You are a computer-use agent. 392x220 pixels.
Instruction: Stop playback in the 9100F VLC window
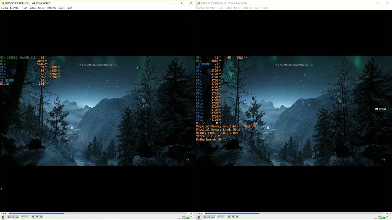point(13,217)
